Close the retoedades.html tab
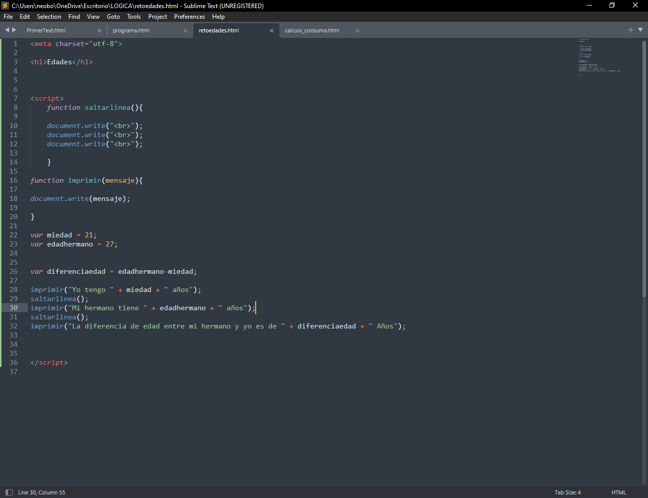This screenshot has height=498, width=648. tap(271, 30)
